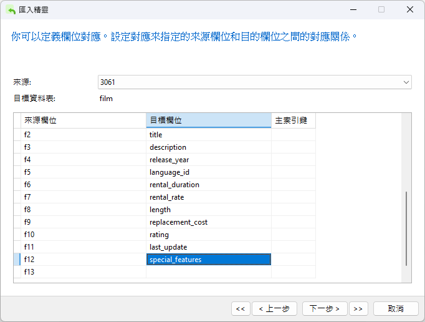Click the 目標欄位 column header
Screen dimensions: 425x322
click(x=208, y=120)
